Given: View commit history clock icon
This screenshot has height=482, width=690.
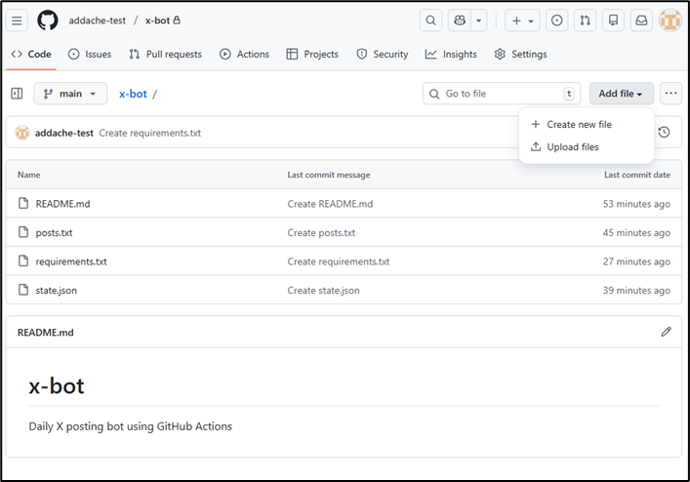Looking at the screenshot, I should 664,132.
